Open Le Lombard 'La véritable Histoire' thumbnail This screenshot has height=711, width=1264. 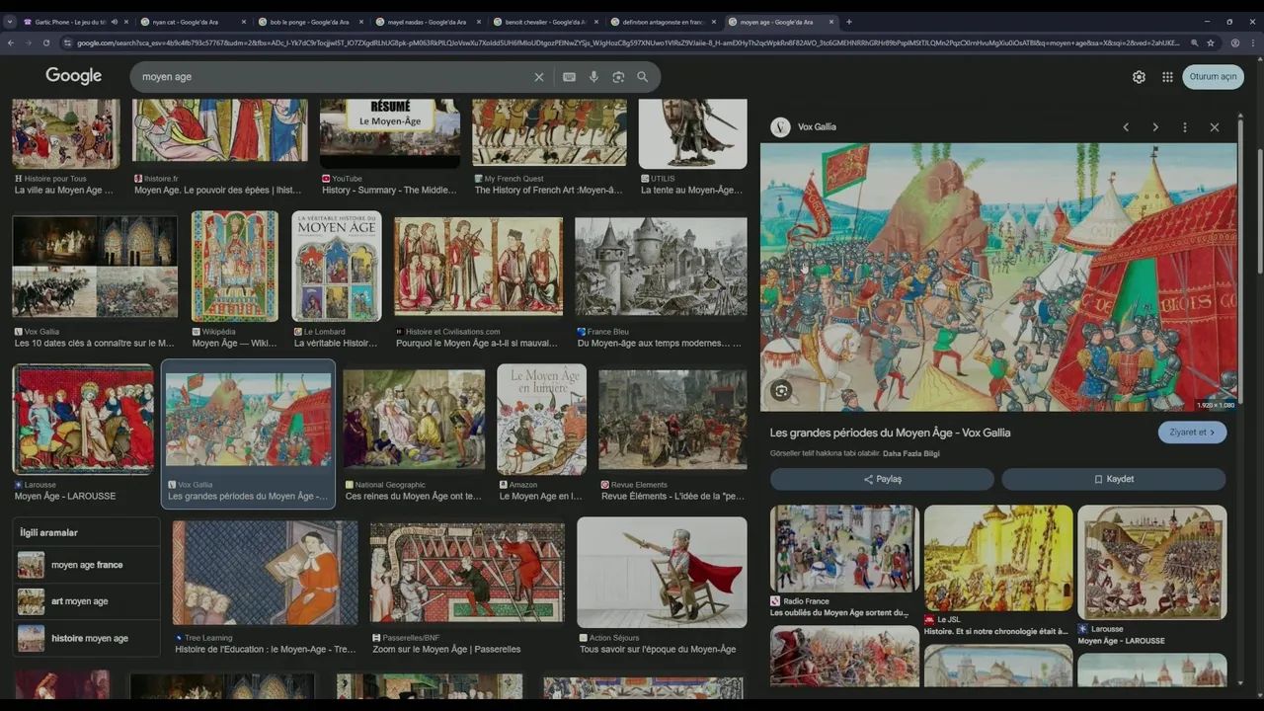coord(336,267)
